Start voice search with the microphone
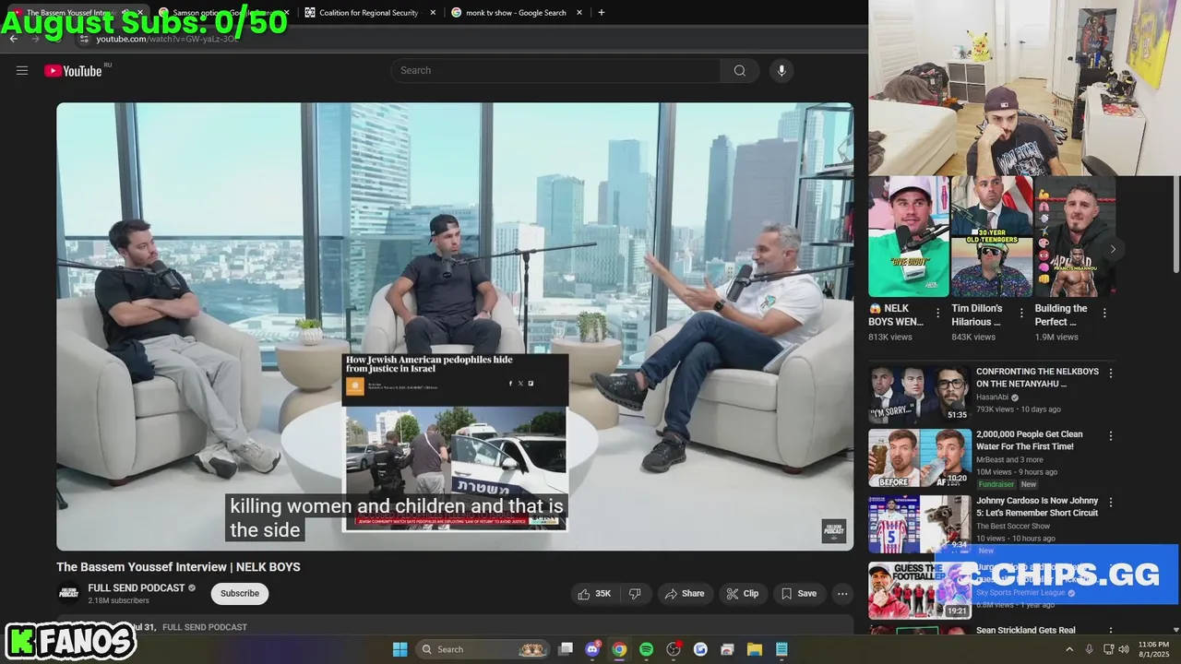 pos(781,70)
